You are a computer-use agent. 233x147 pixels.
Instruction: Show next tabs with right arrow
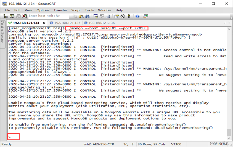tap(229, 23)
